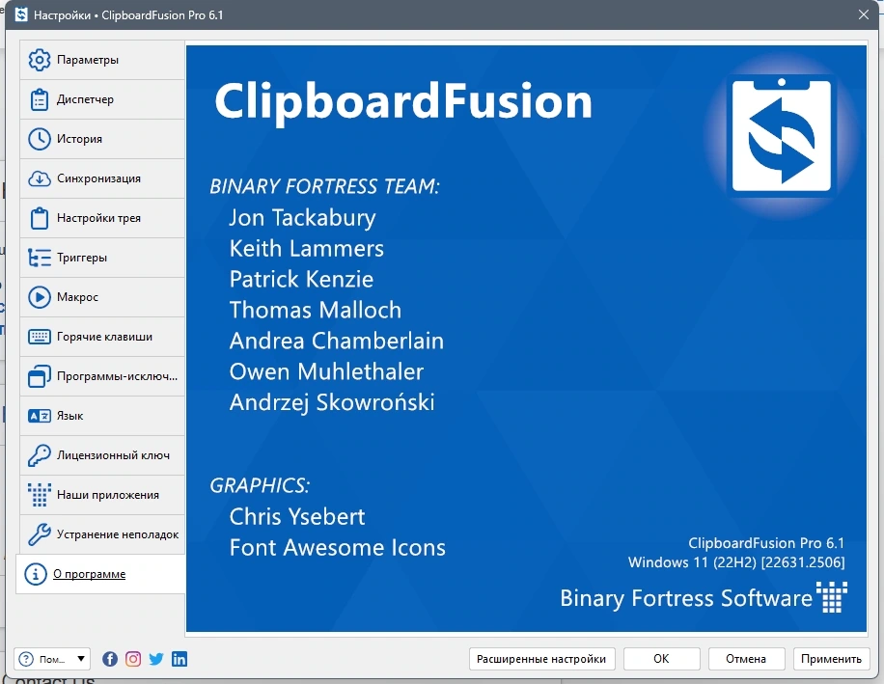Click Binary Fortress Software text
Screen dimensions: 884x684
686,598
